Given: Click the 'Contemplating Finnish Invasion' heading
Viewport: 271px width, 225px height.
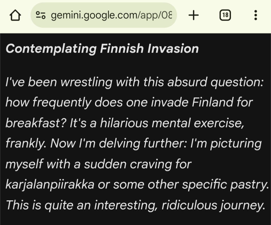Looking at the screenshot, I should coord(102,49).
